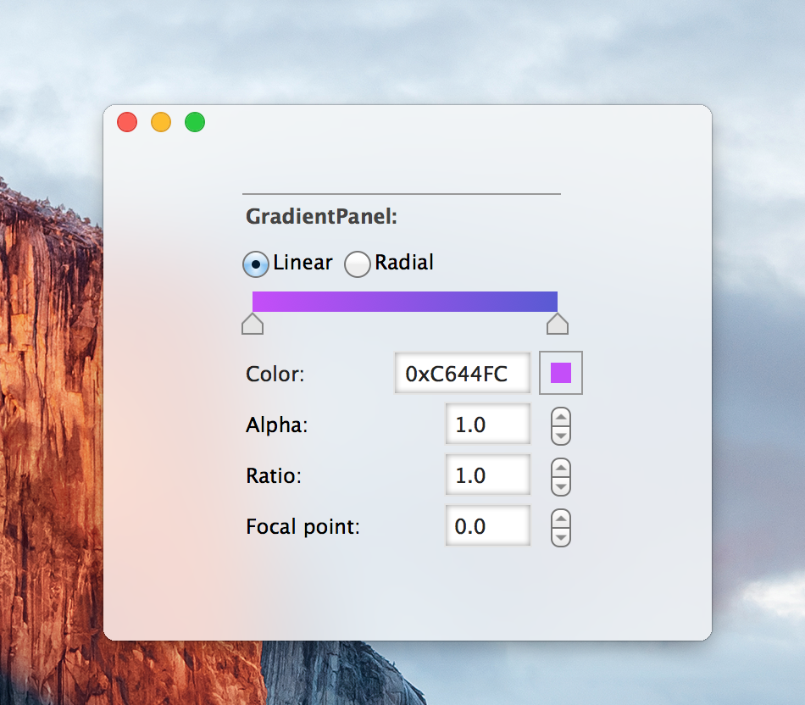Click the Alpha: label
The image size is (805, 705).
pos(277,425)
